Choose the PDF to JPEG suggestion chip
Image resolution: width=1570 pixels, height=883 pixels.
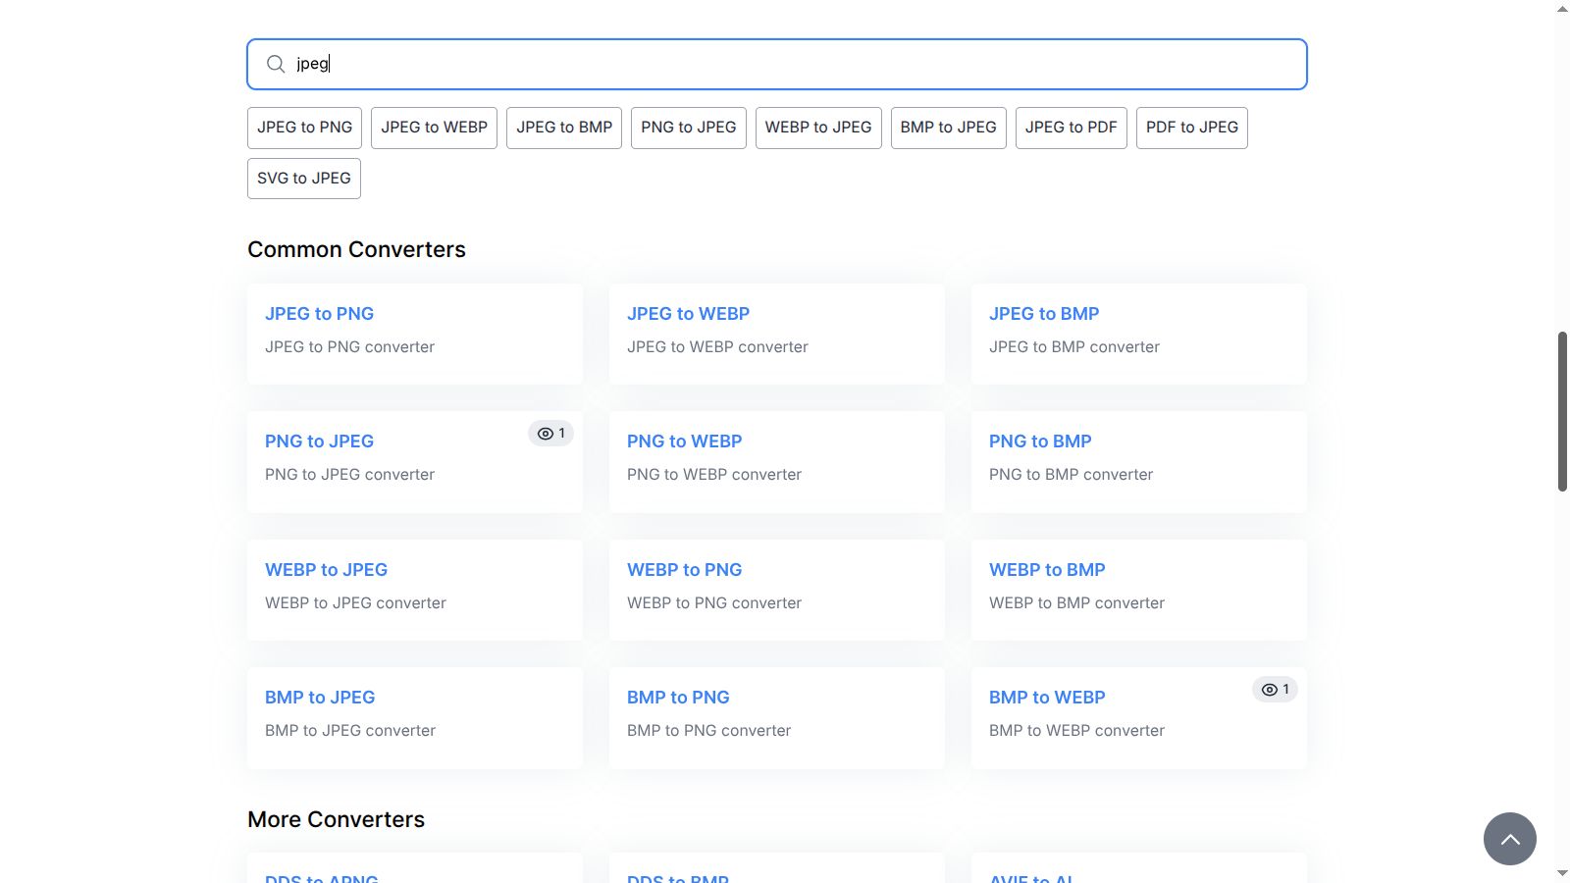[x=1192, y=128]
